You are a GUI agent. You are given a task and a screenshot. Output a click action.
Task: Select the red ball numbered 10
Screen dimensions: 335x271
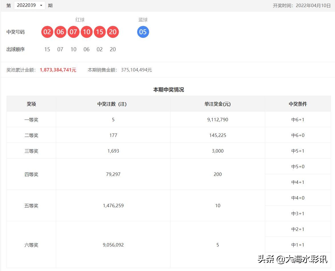(86, 32)
